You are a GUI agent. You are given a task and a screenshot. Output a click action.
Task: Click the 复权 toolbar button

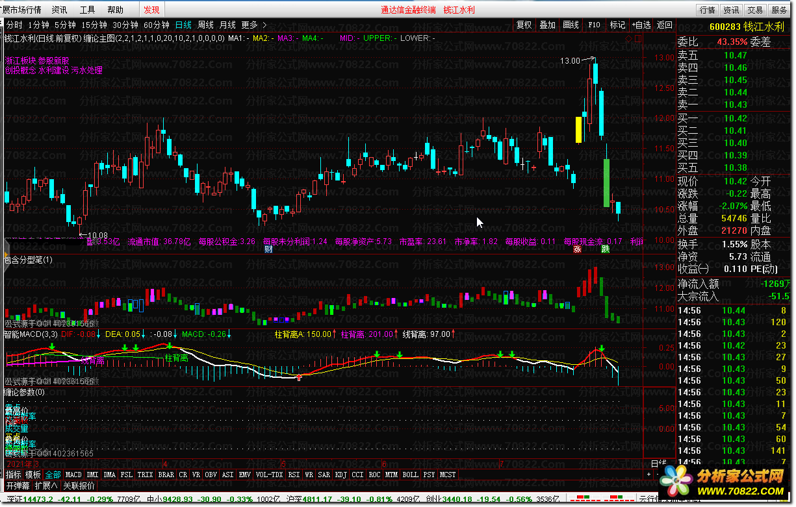coord(524,25)
